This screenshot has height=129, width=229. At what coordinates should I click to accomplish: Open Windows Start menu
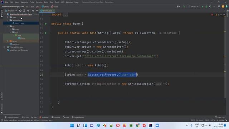72,125
